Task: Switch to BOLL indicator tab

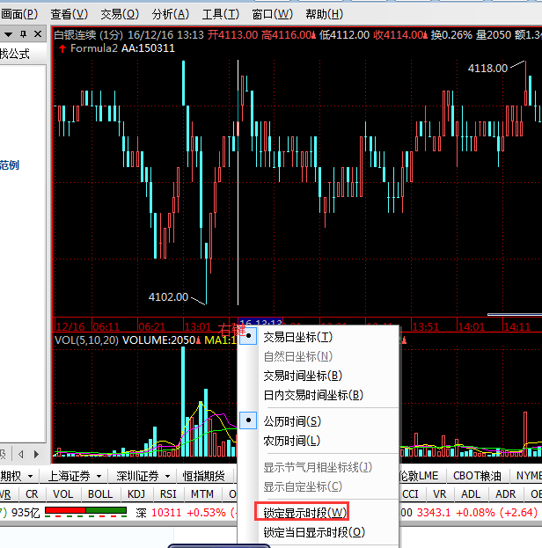Action: click(x=100, y=494)
